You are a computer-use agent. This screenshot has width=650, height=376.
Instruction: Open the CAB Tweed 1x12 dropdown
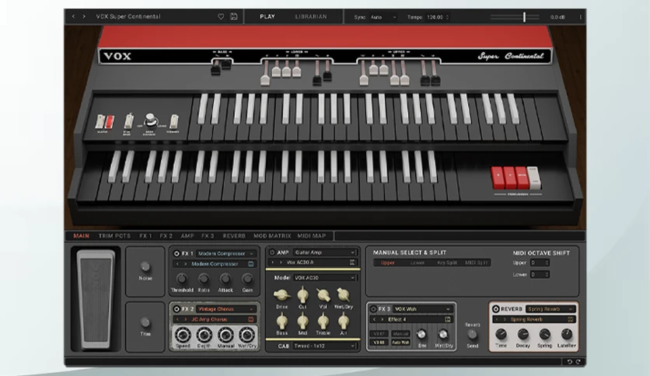(324, 346)
